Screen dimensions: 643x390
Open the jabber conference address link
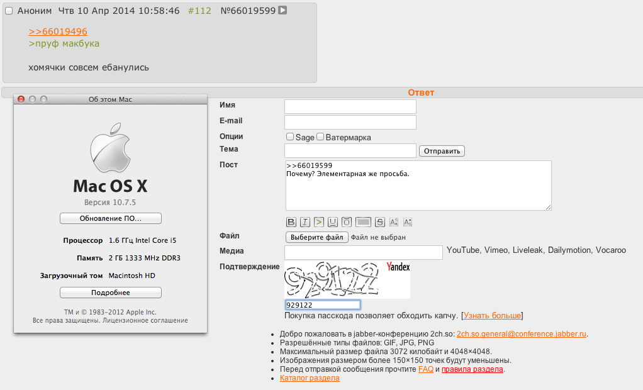click(522, 334)
